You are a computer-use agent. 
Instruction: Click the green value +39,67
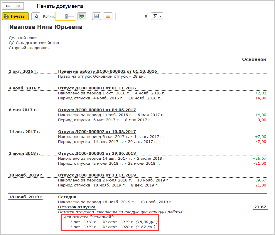pyautogui.click(x=259, y=180)
